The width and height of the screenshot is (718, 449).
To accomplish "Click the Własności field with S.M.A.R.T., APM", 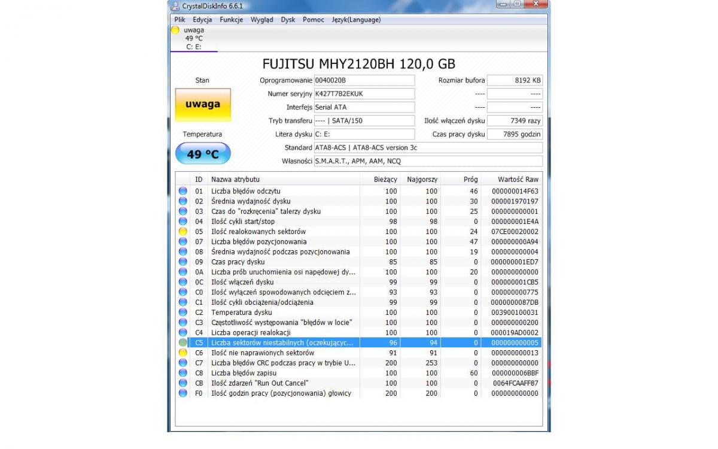I will [x=428, y=161].
